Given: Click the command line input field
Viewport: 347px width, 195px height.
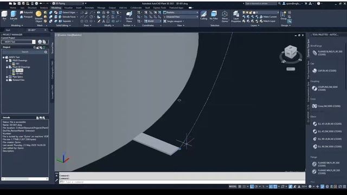Looking at the screenshot, I should pos(182,182).
